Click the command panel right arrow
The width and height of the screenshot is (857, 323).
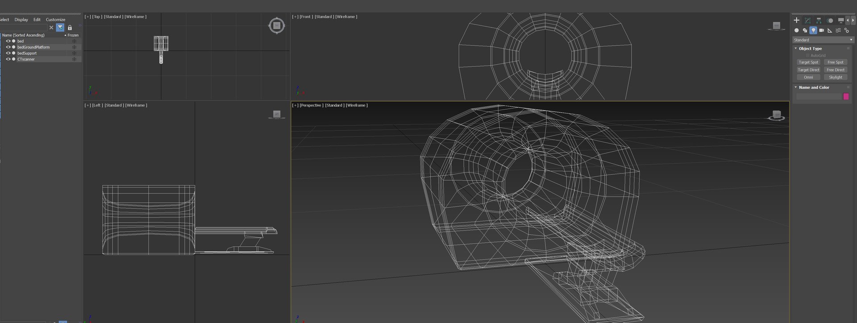pyautogui.click(x=853, y=20)
